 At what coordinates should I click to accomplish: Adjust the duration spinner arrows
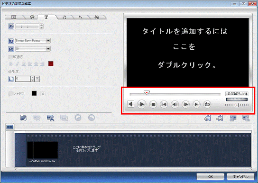click(x=41, y=26)
